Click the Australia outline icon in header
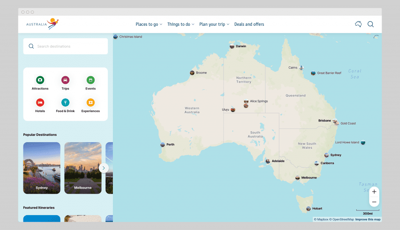Screen dimensions: 400x230 point(358,24)
